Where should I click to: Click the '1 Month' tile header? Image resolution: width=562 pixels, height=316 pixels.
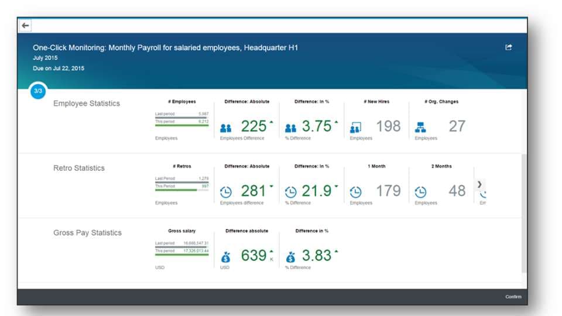[376, 166]
